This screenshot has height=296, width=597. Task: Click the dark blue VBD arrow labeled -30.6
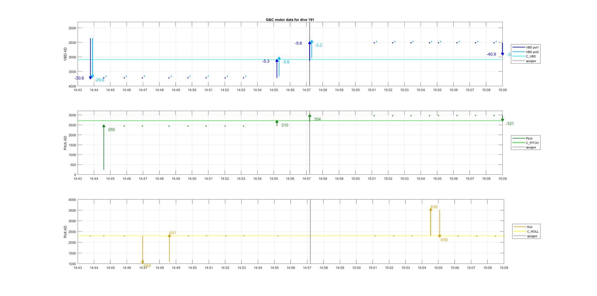point(90,59)
